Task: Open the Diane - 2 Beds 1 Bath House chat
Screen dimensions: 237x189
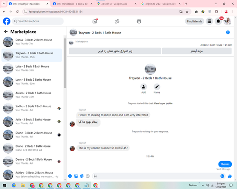Action: tap(32, 148)
